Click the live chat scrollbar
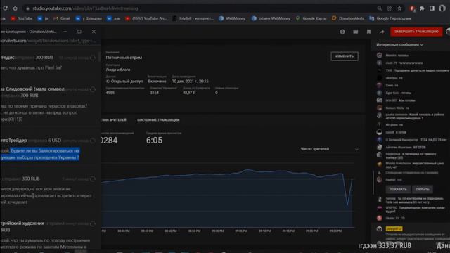Image resolution: width=450 pixels, height=253 pixels. coord(373,182)
